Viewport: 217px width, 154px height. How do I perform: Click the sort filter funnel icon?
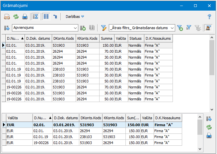coord(189,27)
